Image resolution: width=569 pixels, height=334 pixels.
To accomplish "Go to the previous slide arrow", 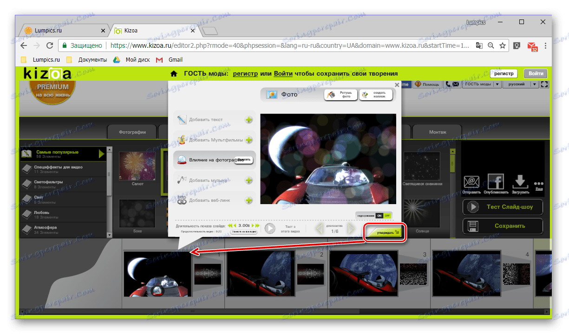I will 319,228.
